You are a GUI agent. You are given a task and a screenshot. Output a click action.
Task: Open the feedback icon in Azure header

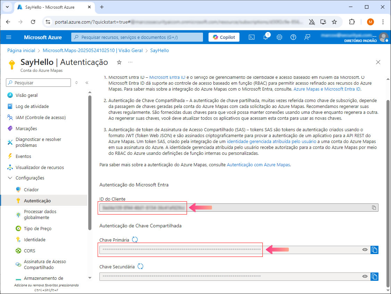pos(307,37)
